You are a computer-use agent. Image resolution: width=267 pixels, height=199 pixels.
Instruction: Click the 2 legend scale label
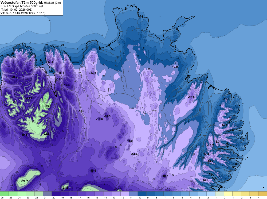coord(242,198)
